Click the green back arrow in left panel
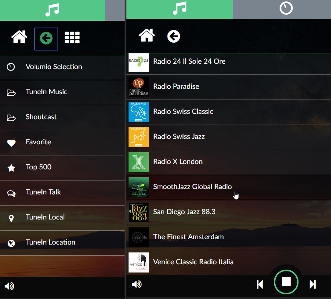The height and width of the screenshot is (299, 331). click(x=46, y=39)
